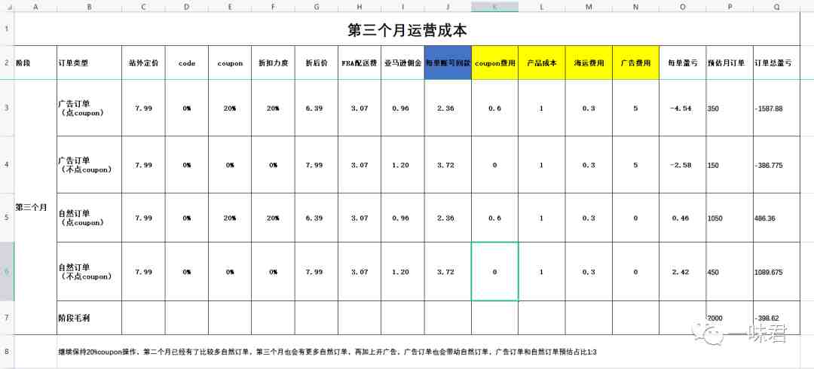Click the 1089.675 total profit cell
Image resolution: width=814 pixels, height=369 pixels.
pyautogui.click(x=776, y=271)
